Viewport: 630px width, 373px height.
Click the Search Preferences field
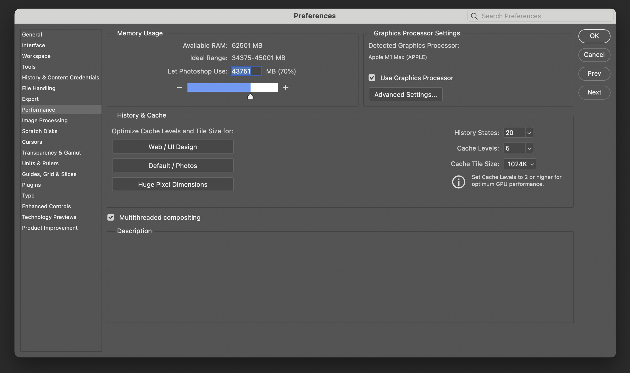tap(540, 16)
